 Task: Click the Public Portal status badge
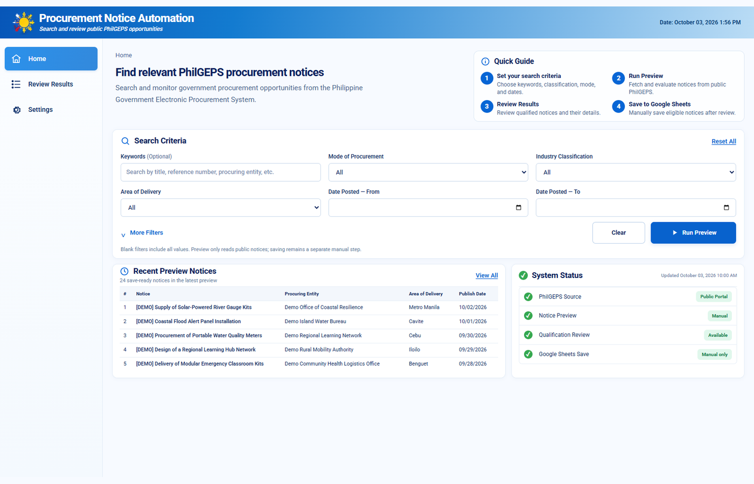714,297
